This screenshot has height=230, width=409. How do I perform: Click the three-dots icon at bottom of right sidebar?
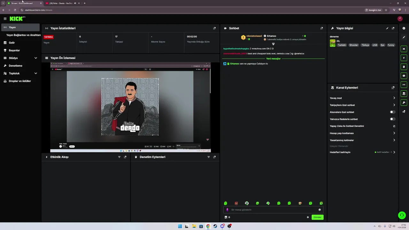point(404,111)
